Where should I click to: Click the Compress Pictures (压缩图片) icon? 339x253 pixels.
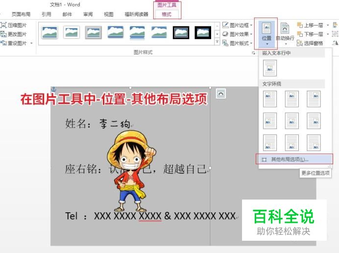4,25
